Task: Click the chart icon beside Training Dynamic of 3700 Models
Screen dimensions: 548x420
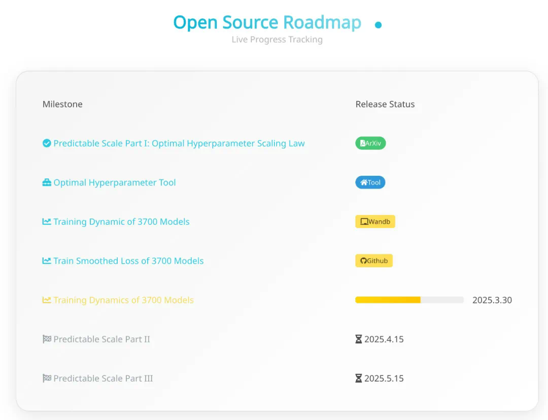Action: (47, 221)
